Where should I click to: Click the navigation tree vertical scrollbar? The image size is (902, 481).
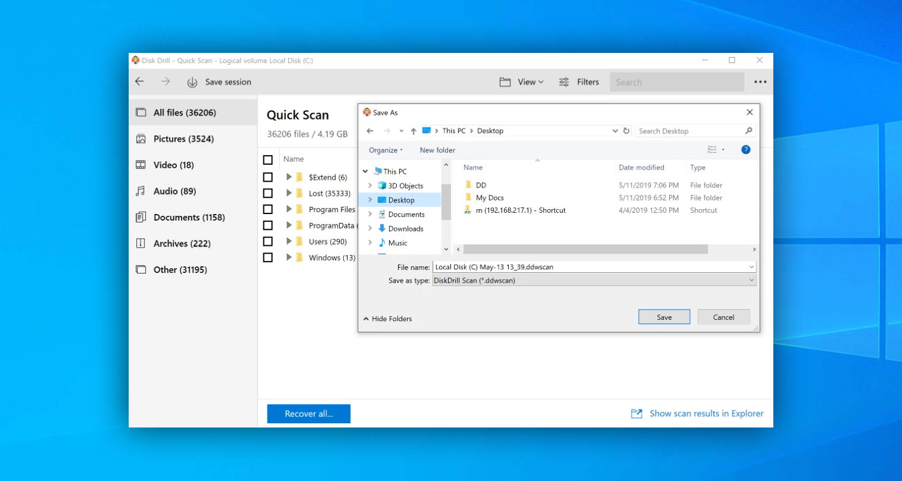(x=446, y=201)
